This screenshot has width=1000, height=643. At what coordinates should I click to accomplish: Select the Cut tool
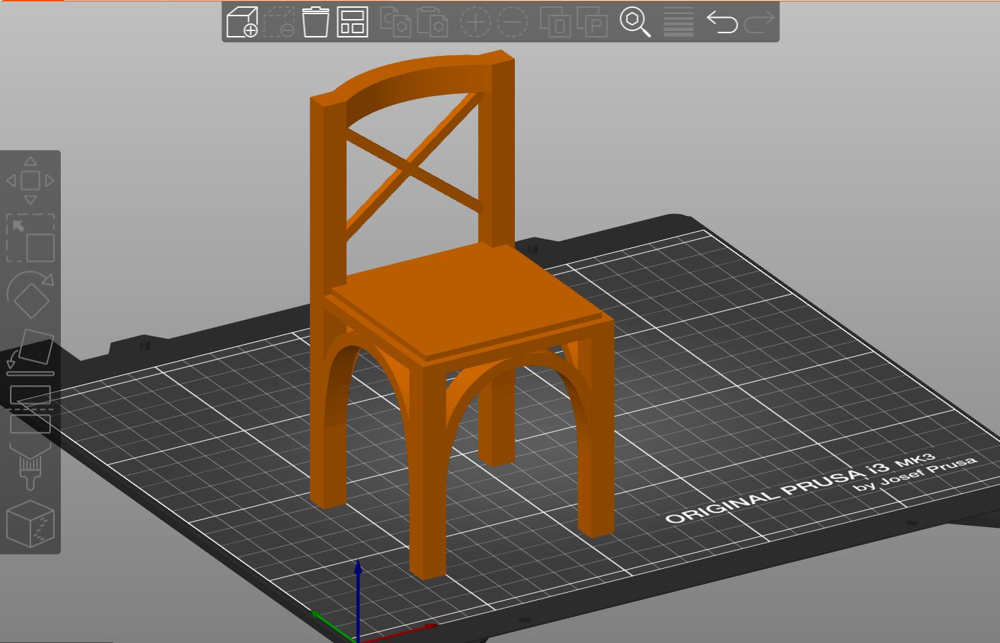tap(30, 409)
